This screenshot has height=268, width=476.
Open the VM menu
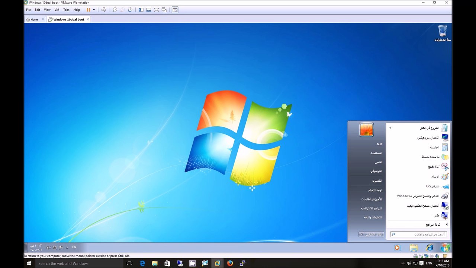57,10
